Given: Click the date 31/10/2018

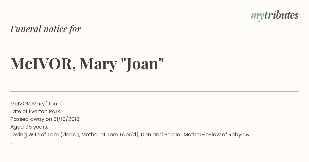Looking at the screenshot, I should 67,119.
